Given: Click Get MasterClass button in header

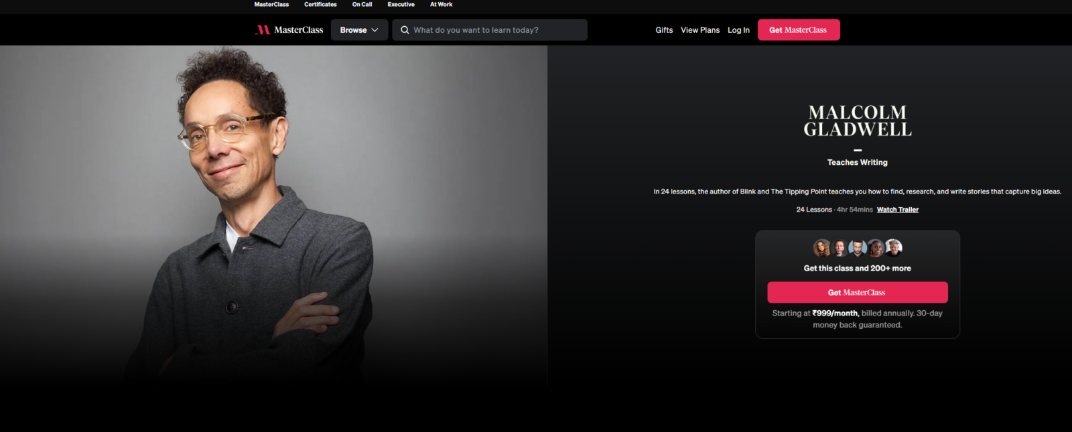Looking at the screenshot, I should click(799, 30).
